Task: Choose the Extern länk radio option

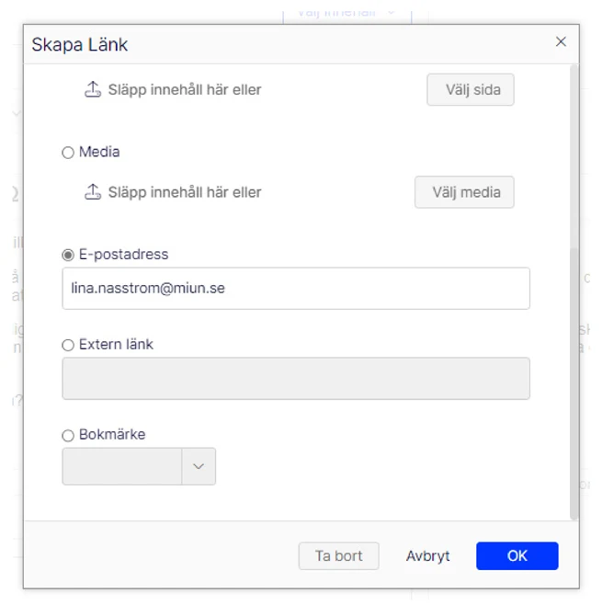Action: point(68,345)
